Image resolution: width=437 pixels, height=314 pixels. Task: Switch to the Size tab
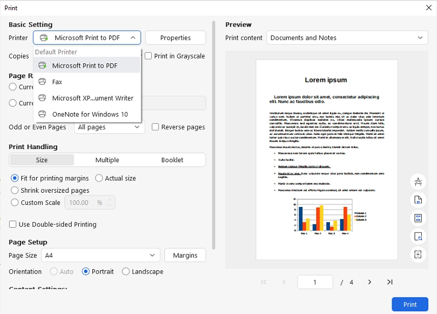click(42, 160)
